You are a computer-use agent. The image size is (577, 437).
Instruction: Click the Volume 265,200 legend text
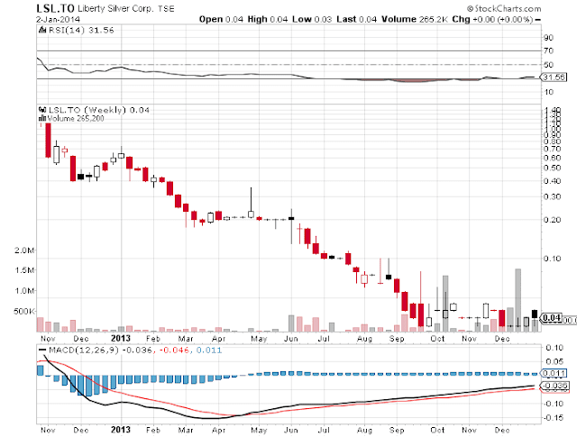[x=76, y=118]
